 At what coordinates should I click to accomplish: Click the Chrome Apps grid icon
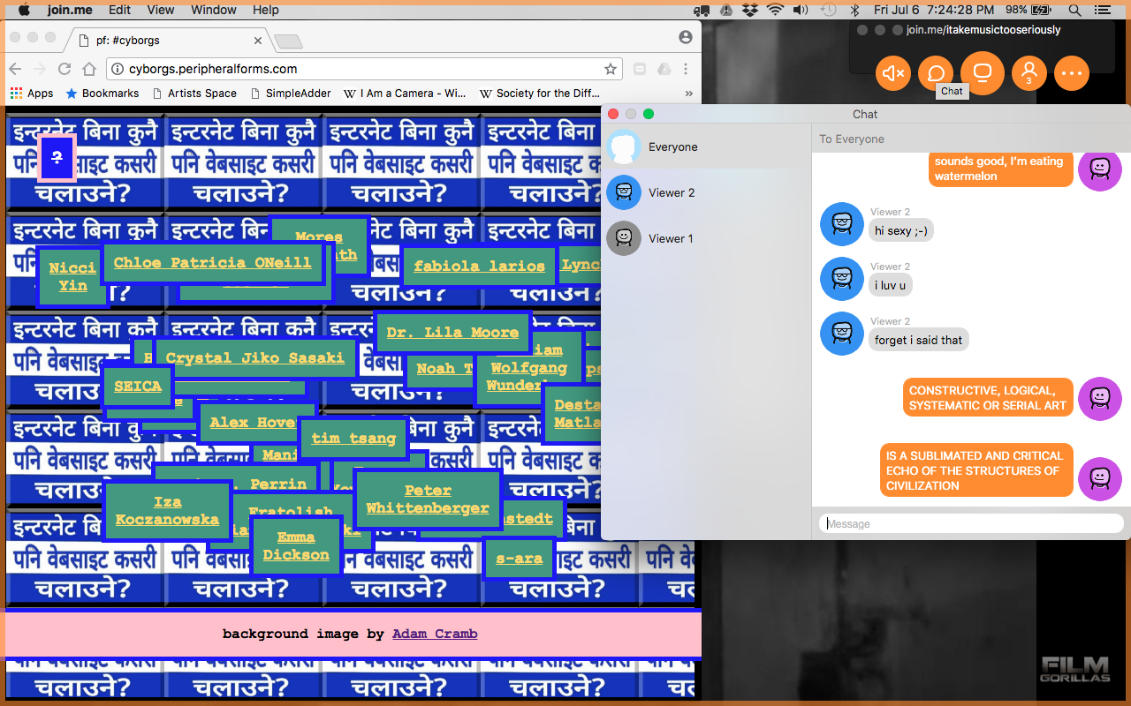16,93
